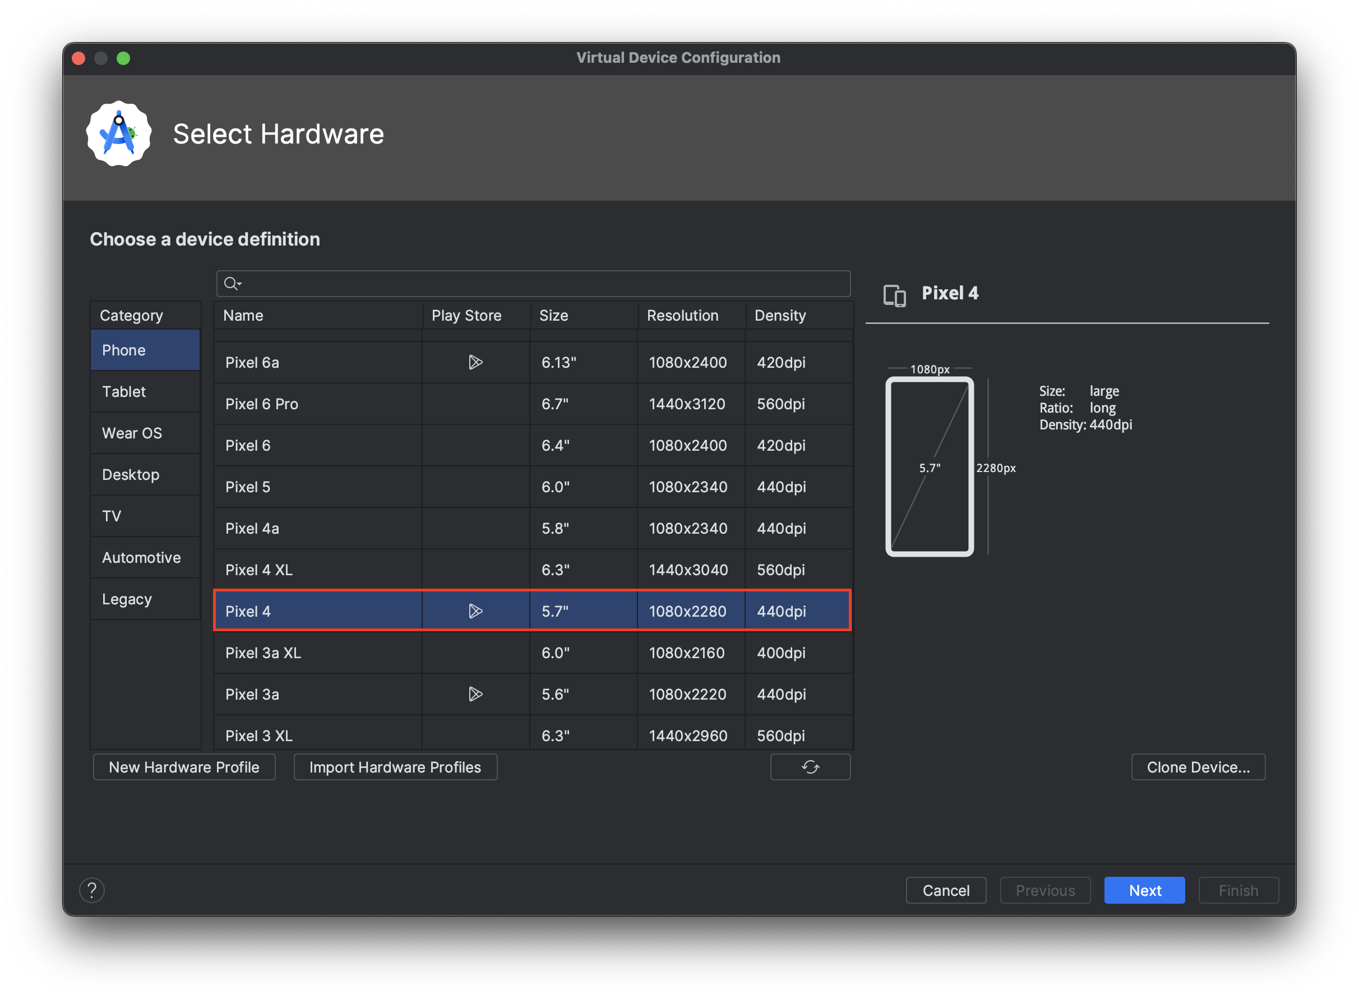Image resolution: width=1359 pixels, height=999 pixels.
Task: Click Import Hardware Profiles button
Action: click(x=395, y=767)
